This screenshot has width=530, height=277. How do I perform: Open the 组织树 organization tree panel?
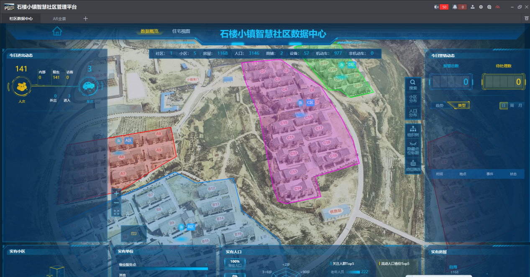(x=413, y=131)
